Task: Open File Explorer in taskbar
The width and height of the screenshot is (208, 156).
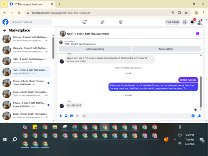Action: click(x=55, y=127)
